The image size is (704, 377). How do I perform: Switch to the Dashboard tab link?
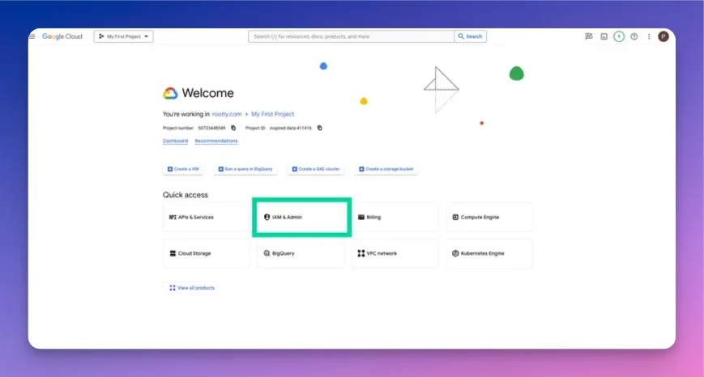point(175,141)
